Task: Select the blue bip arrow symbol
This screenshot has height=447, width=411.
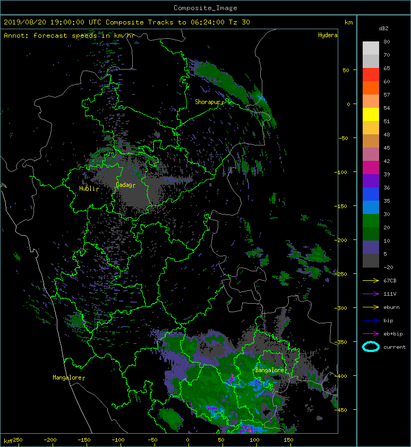Action: (371, 321)
